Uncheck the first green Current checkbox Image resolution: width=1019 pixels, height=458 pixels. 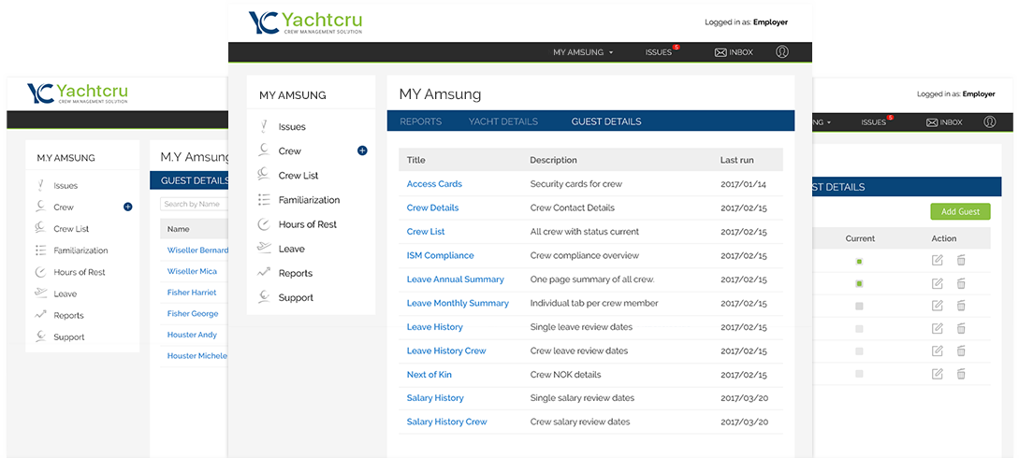(859, 262)
